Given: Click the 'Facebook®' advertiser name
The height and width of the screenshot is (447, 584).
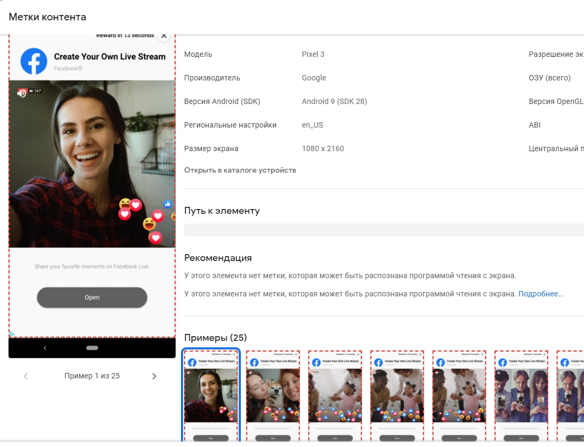Looking at the screenshot, I should 68,68.
